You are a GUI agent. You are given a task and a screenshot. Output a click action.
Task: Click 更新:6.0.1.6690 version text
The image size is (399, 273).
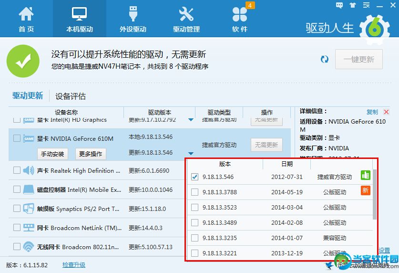[x=149, y=171]
